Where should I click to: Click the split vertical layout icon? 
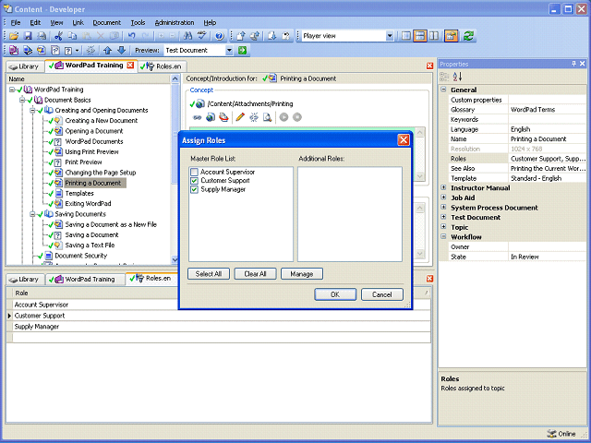[x=434, y=36]
